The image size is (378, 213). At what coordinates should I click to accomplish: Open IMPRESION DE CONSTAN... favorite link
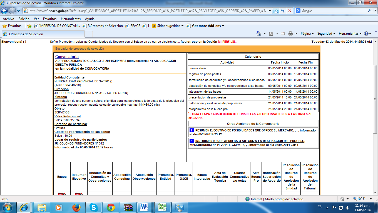[57, 26]
